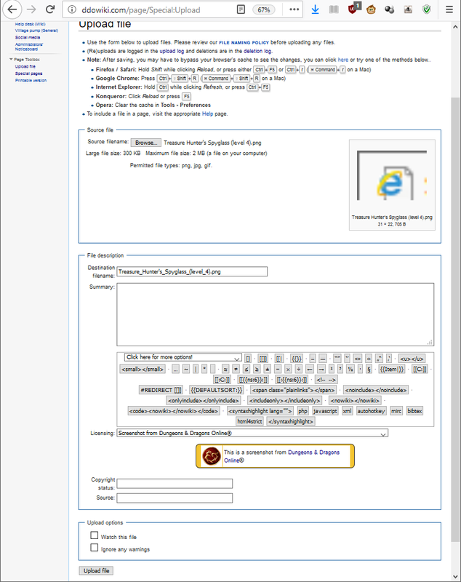Insert the ÷ division symbol
Image resolution: width=461 pixels, height=582 pixels.
(299, 370)
